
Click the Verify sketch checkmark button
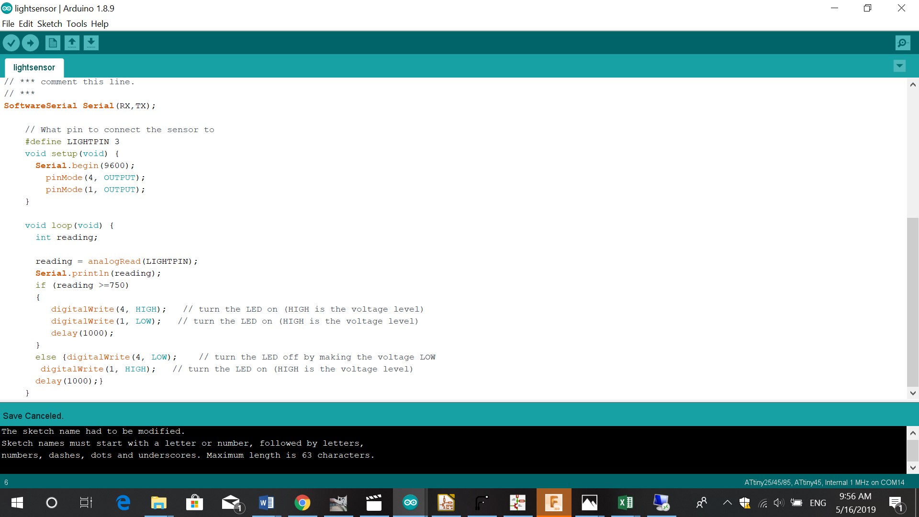coord(11,43)
